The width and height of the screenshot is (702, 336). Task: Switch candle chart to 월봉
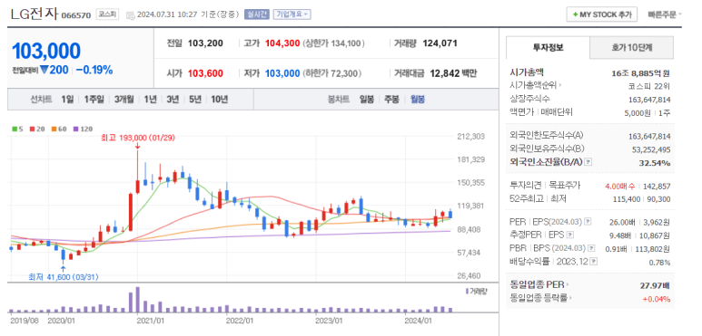pyautogui.click(x=418, y=99)
